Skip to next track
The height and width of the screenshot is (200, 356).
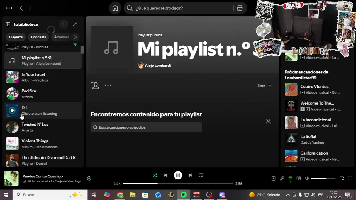point(190,175)
